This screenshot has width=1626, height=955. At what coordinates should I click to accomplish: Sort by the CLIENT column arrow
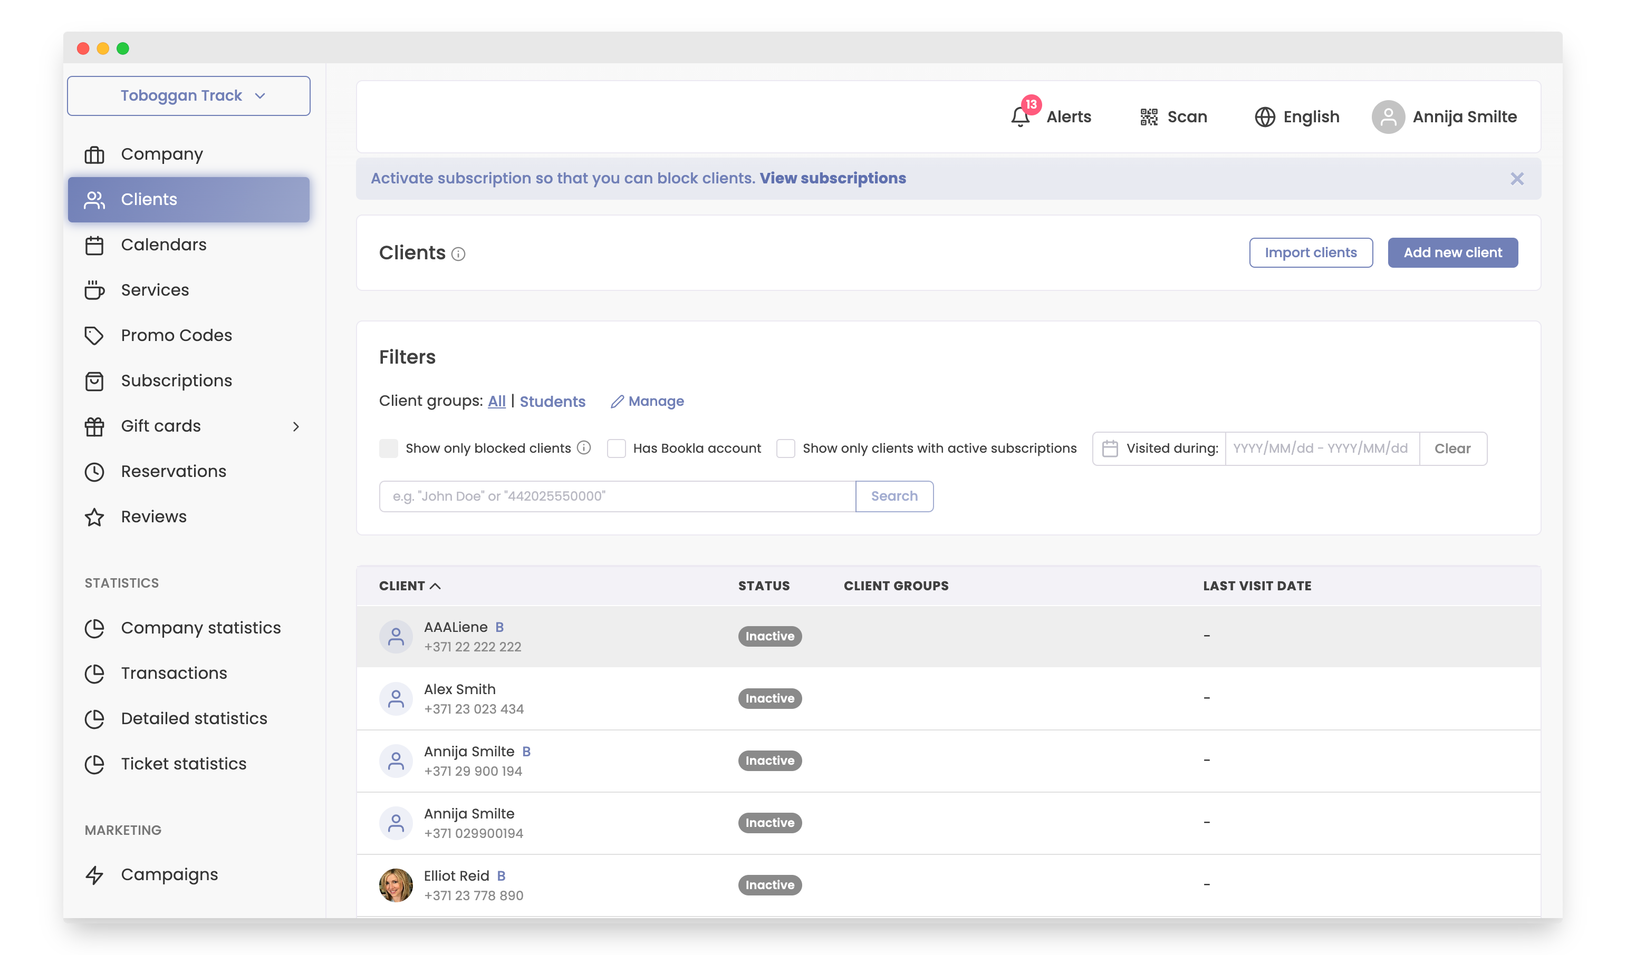point(436,586)
